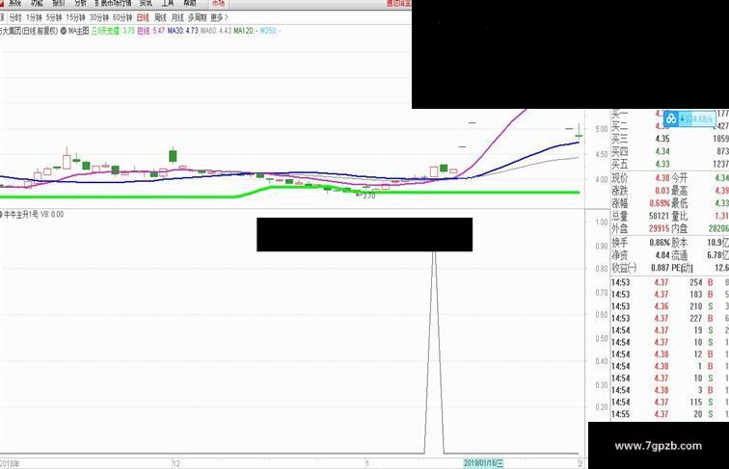Viewport: 729px width, 469px height.
Task: Click the 14:53 trade row with volume 254
Action: (x=669, y=282)
